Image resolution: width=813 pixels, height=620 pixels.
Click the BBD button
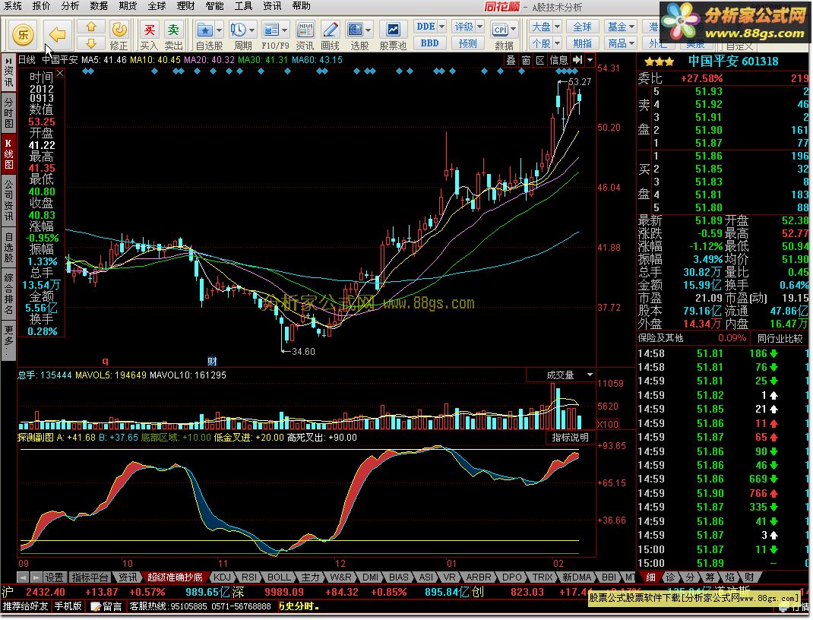pos(430,43)
